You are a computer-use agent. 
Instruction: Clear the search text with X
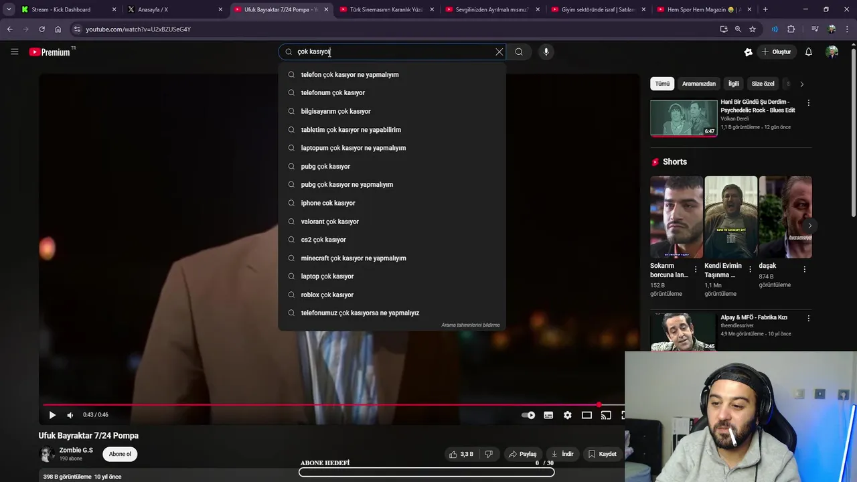point(499,52)
